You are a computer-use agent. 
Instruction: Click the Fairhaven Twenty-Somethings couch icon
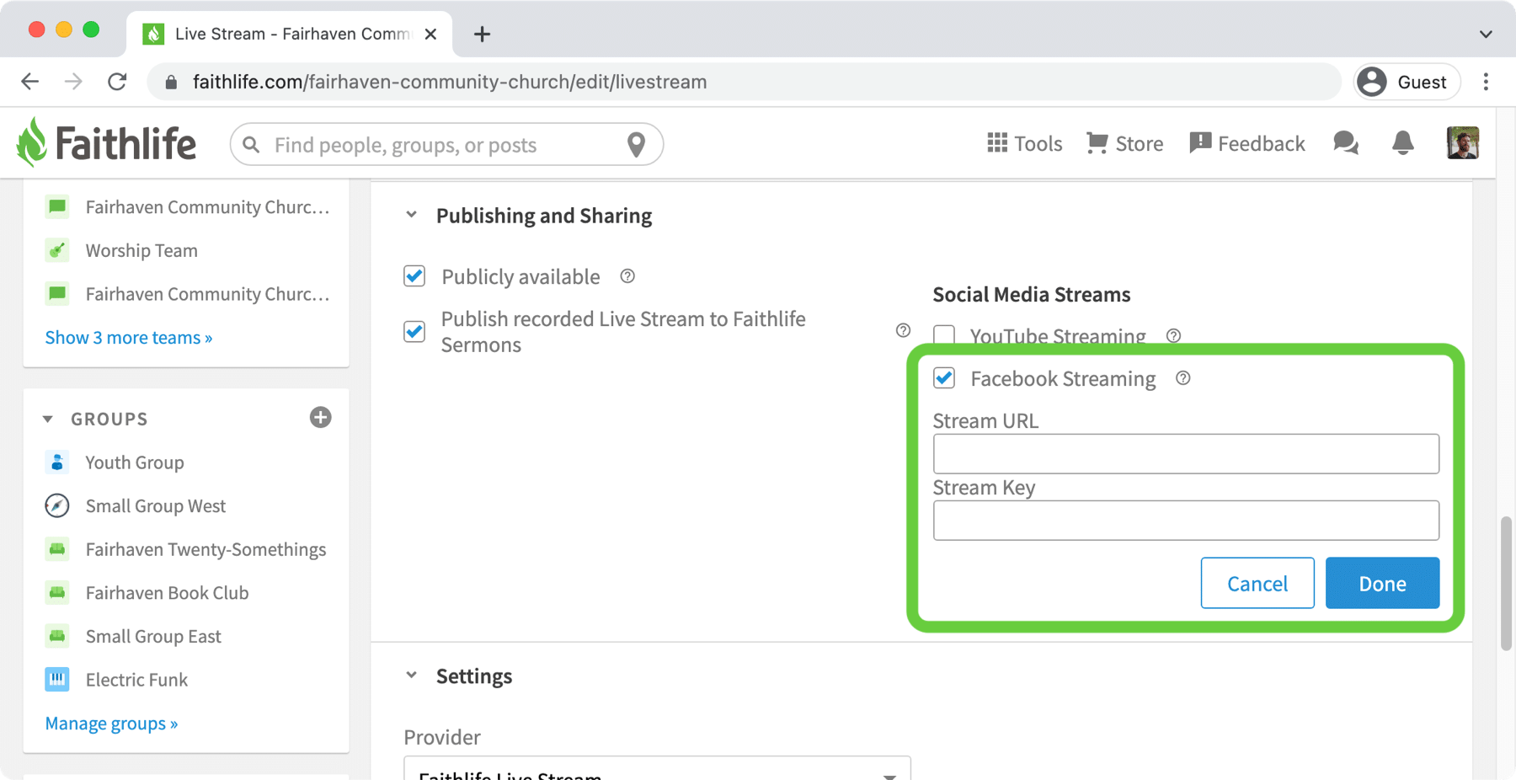click(57, 549)
